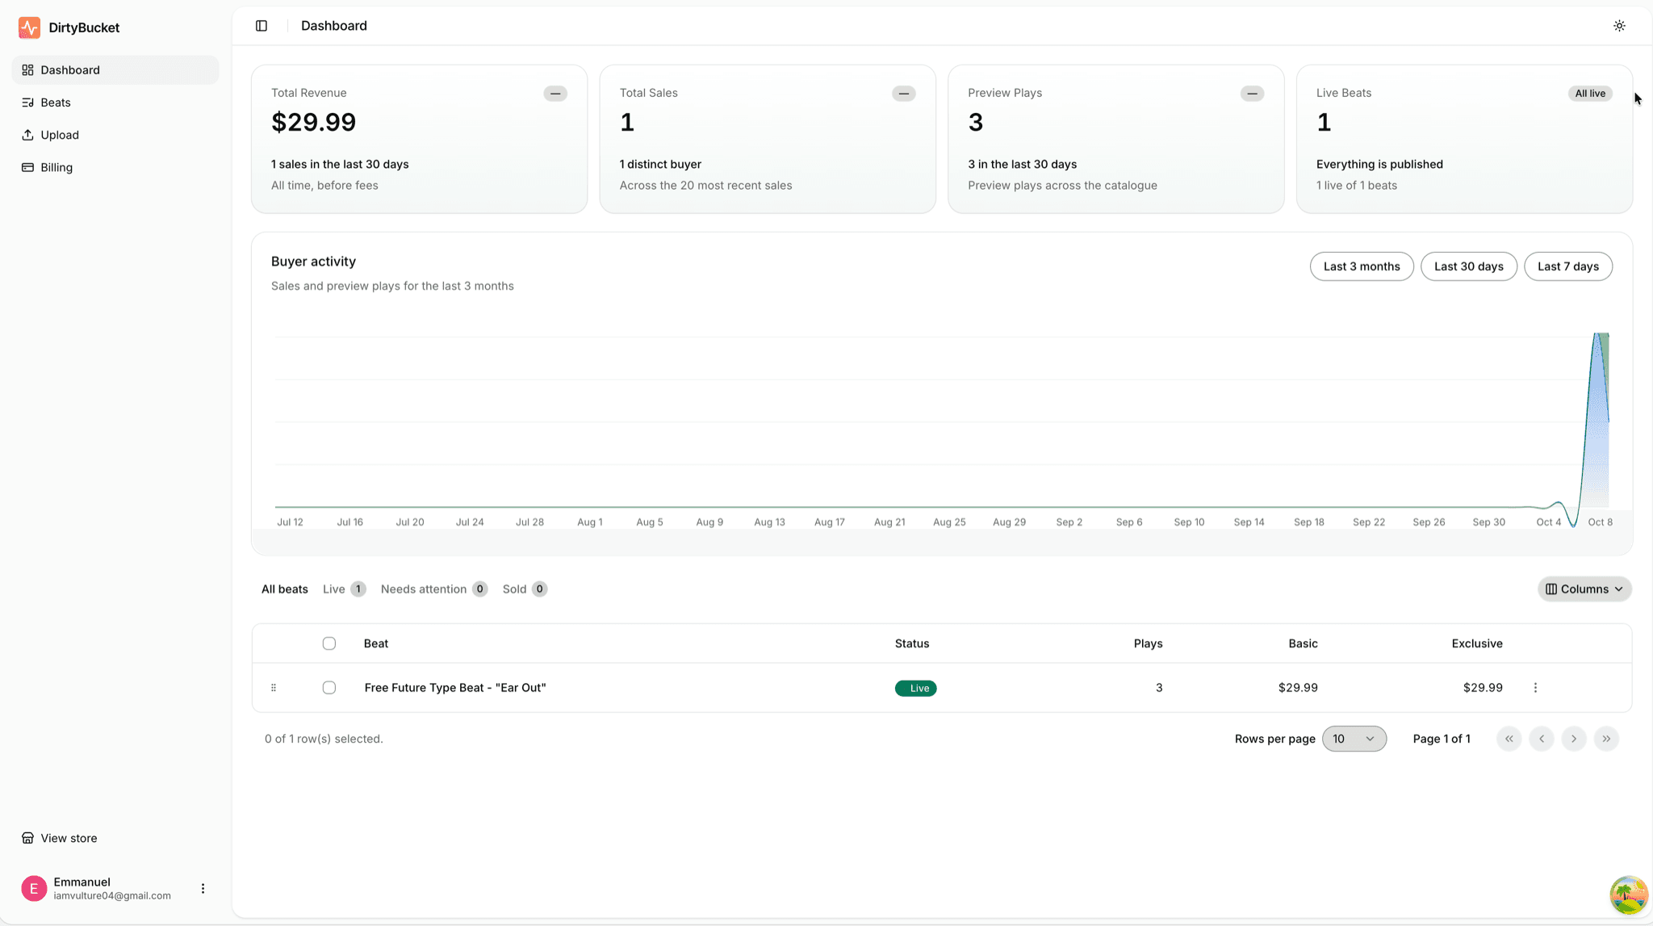
Task: Go to next page of table
Action: coord(1574,739)
